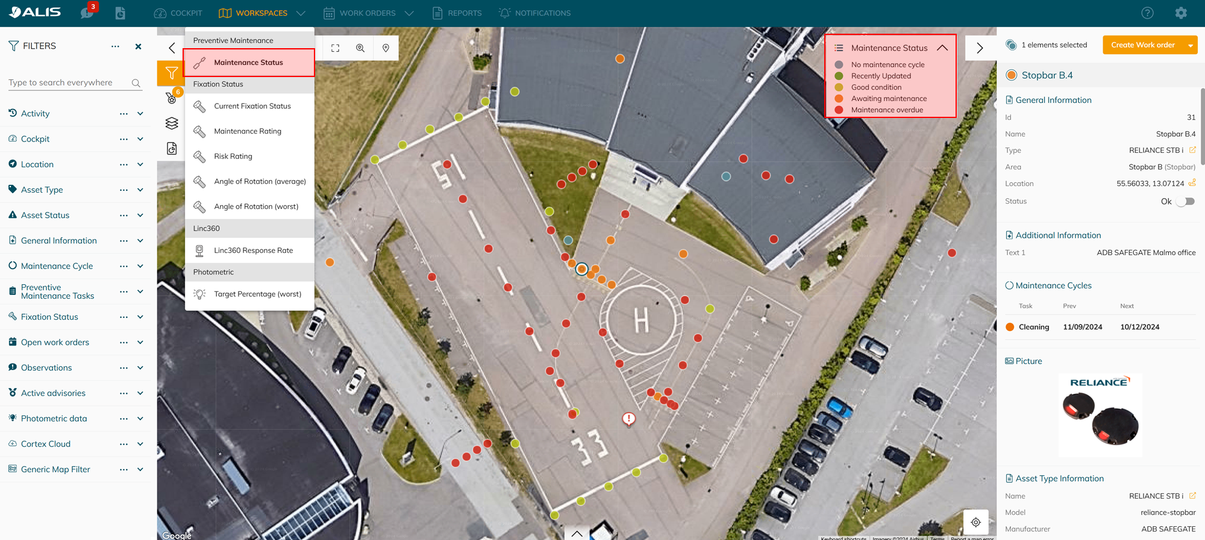Collapse the Maintenance Status legend

coord(942,48)
